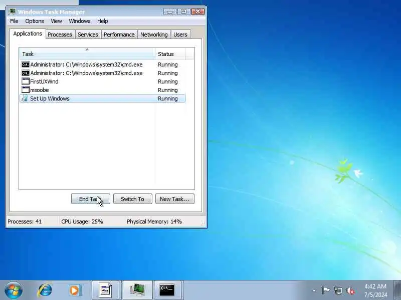The height and width of the screenshot is (300, 401).
Task: Click the End Task button
Action: (x=91, y=199)
